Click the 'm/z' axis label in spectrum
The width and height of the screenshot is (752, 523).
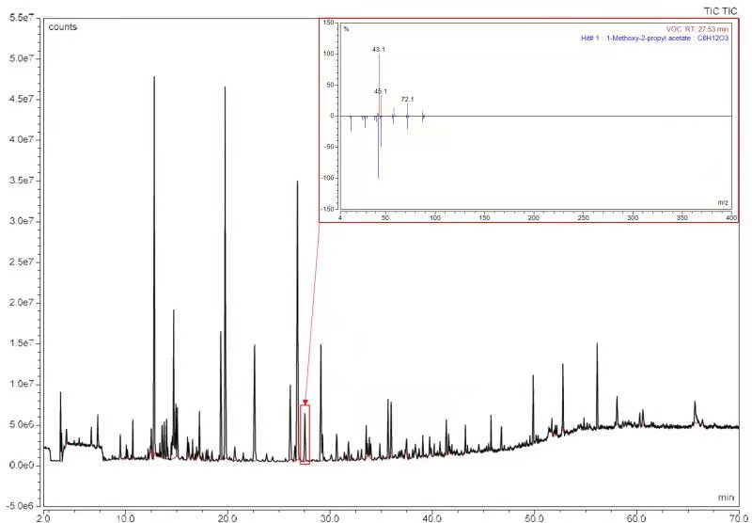pyautogui.click(x=723, y=203)
